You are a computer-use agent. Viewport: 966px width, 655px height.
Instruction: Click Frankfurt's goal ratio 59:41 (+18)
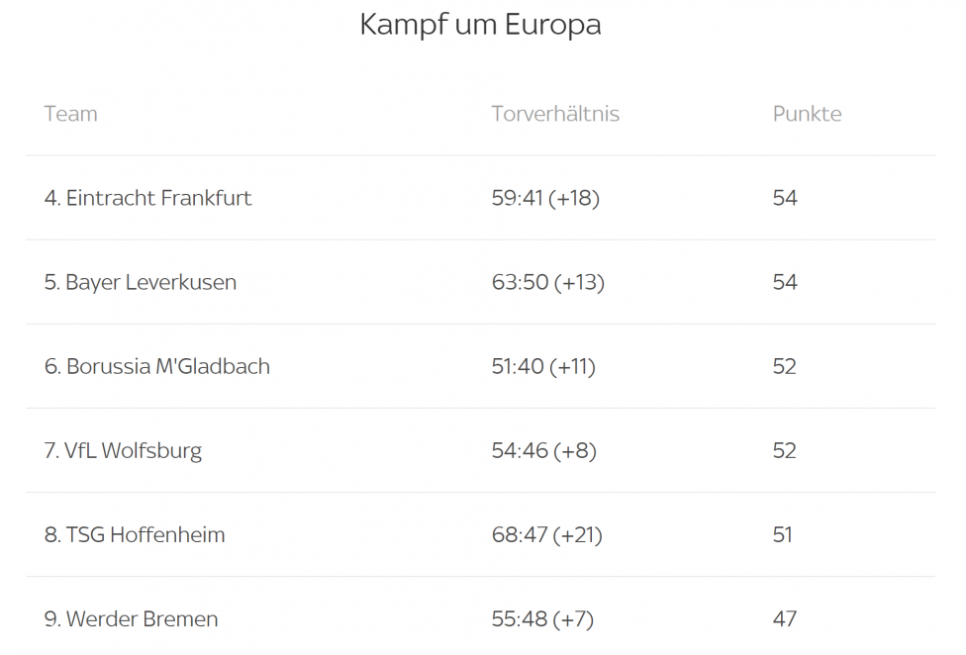point(545,198)
